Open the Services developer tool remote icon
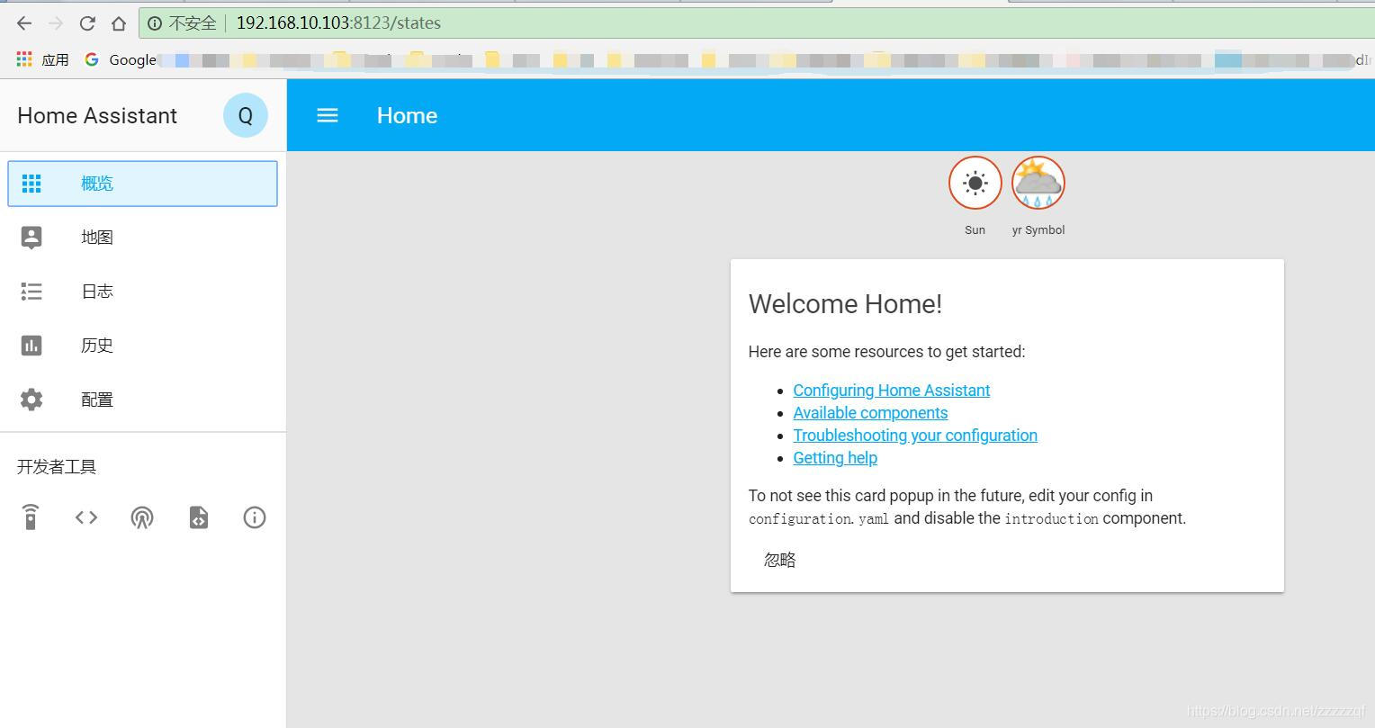The width and height of the screenshot is (1375, 728). pyautogui.click(x=31, y=517)
